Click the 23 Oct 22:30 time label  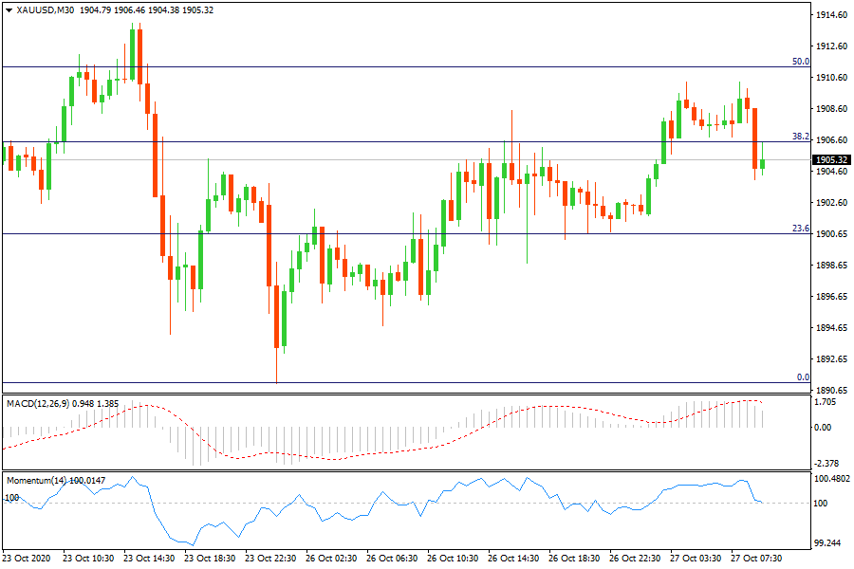pyautogui.click(x=269, y=559)
